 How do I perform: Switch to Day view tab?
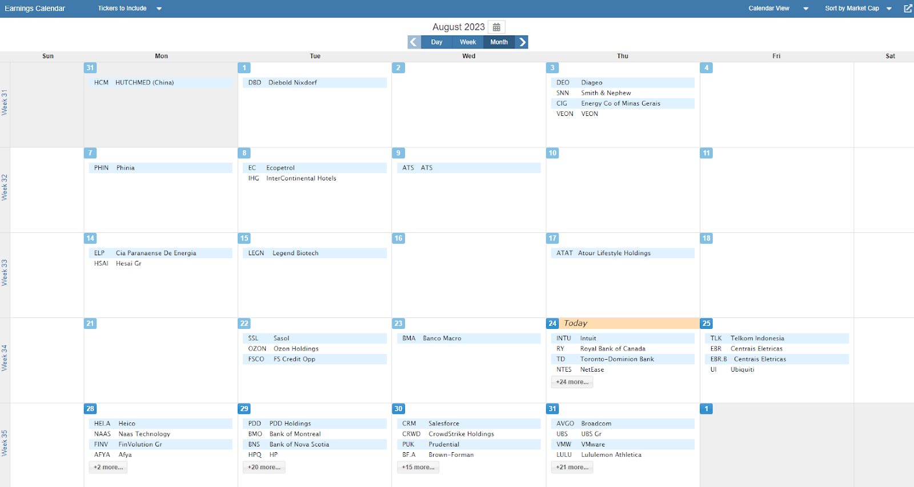(x=436, y=42)
